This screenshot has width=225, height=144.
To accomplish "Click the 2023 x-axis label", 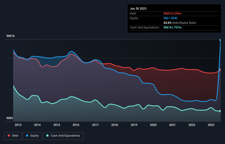I will click(x=211, y=125).
